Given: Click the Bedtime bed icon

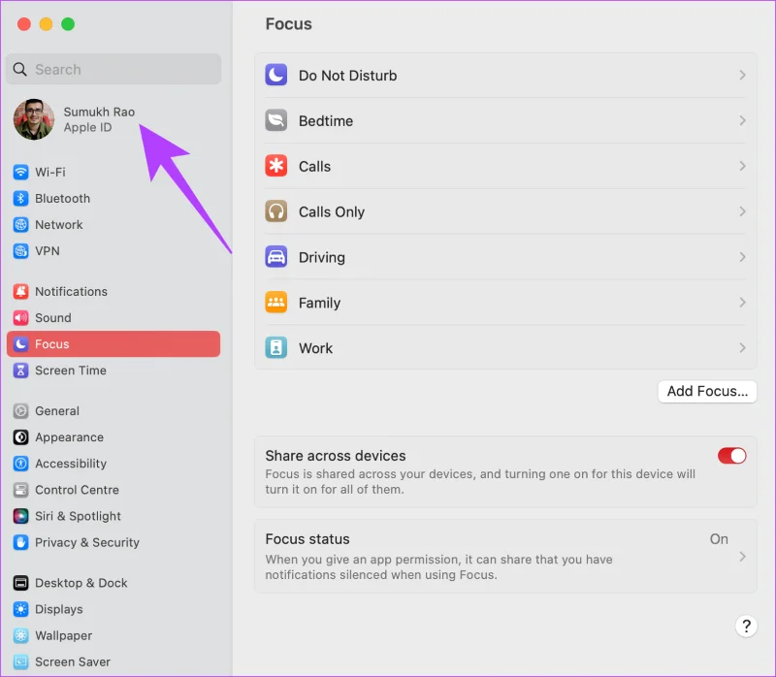Looking at the screenshot, I should [276, 120].
